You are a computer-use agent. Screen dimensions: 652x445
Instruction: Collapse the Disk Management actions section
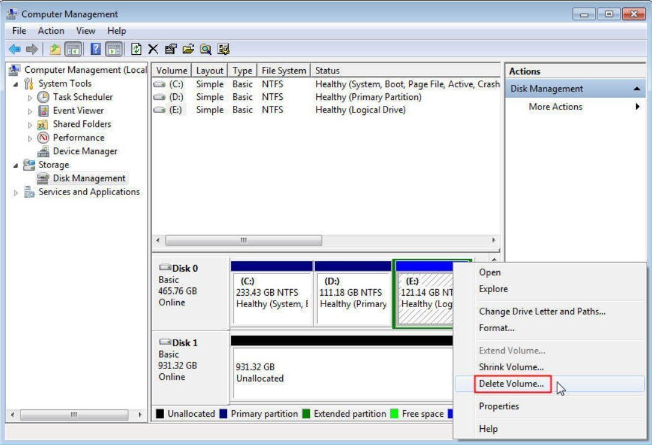pos(636,89)
